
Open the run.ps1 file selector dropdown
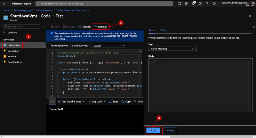tap(109, 46)
